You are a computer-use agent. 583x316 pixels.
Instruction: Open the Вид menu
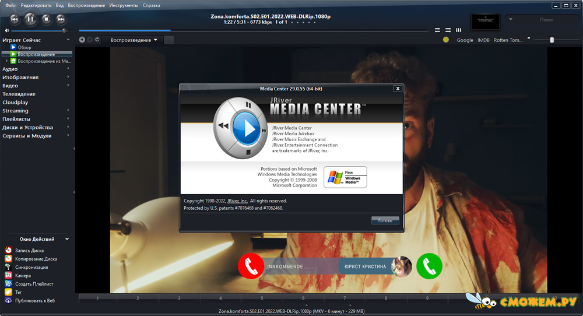point(59,5)
